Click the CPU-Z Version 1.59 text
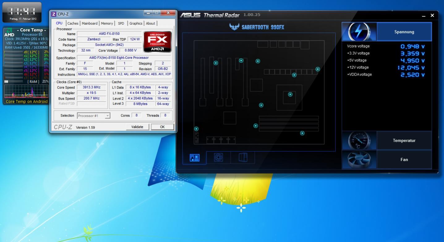This screenshot has width=444, height=242. pos(85,127)
